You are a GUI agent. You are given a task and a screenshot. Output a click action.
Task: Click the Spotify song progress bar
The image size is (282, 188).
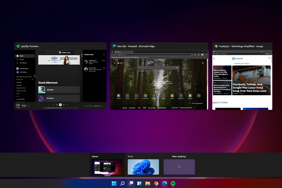(x=60, y=108)
